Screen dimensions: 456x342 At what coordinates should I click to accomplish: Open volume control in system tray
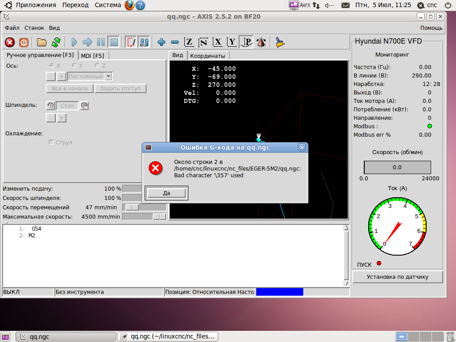pos(330,5)
